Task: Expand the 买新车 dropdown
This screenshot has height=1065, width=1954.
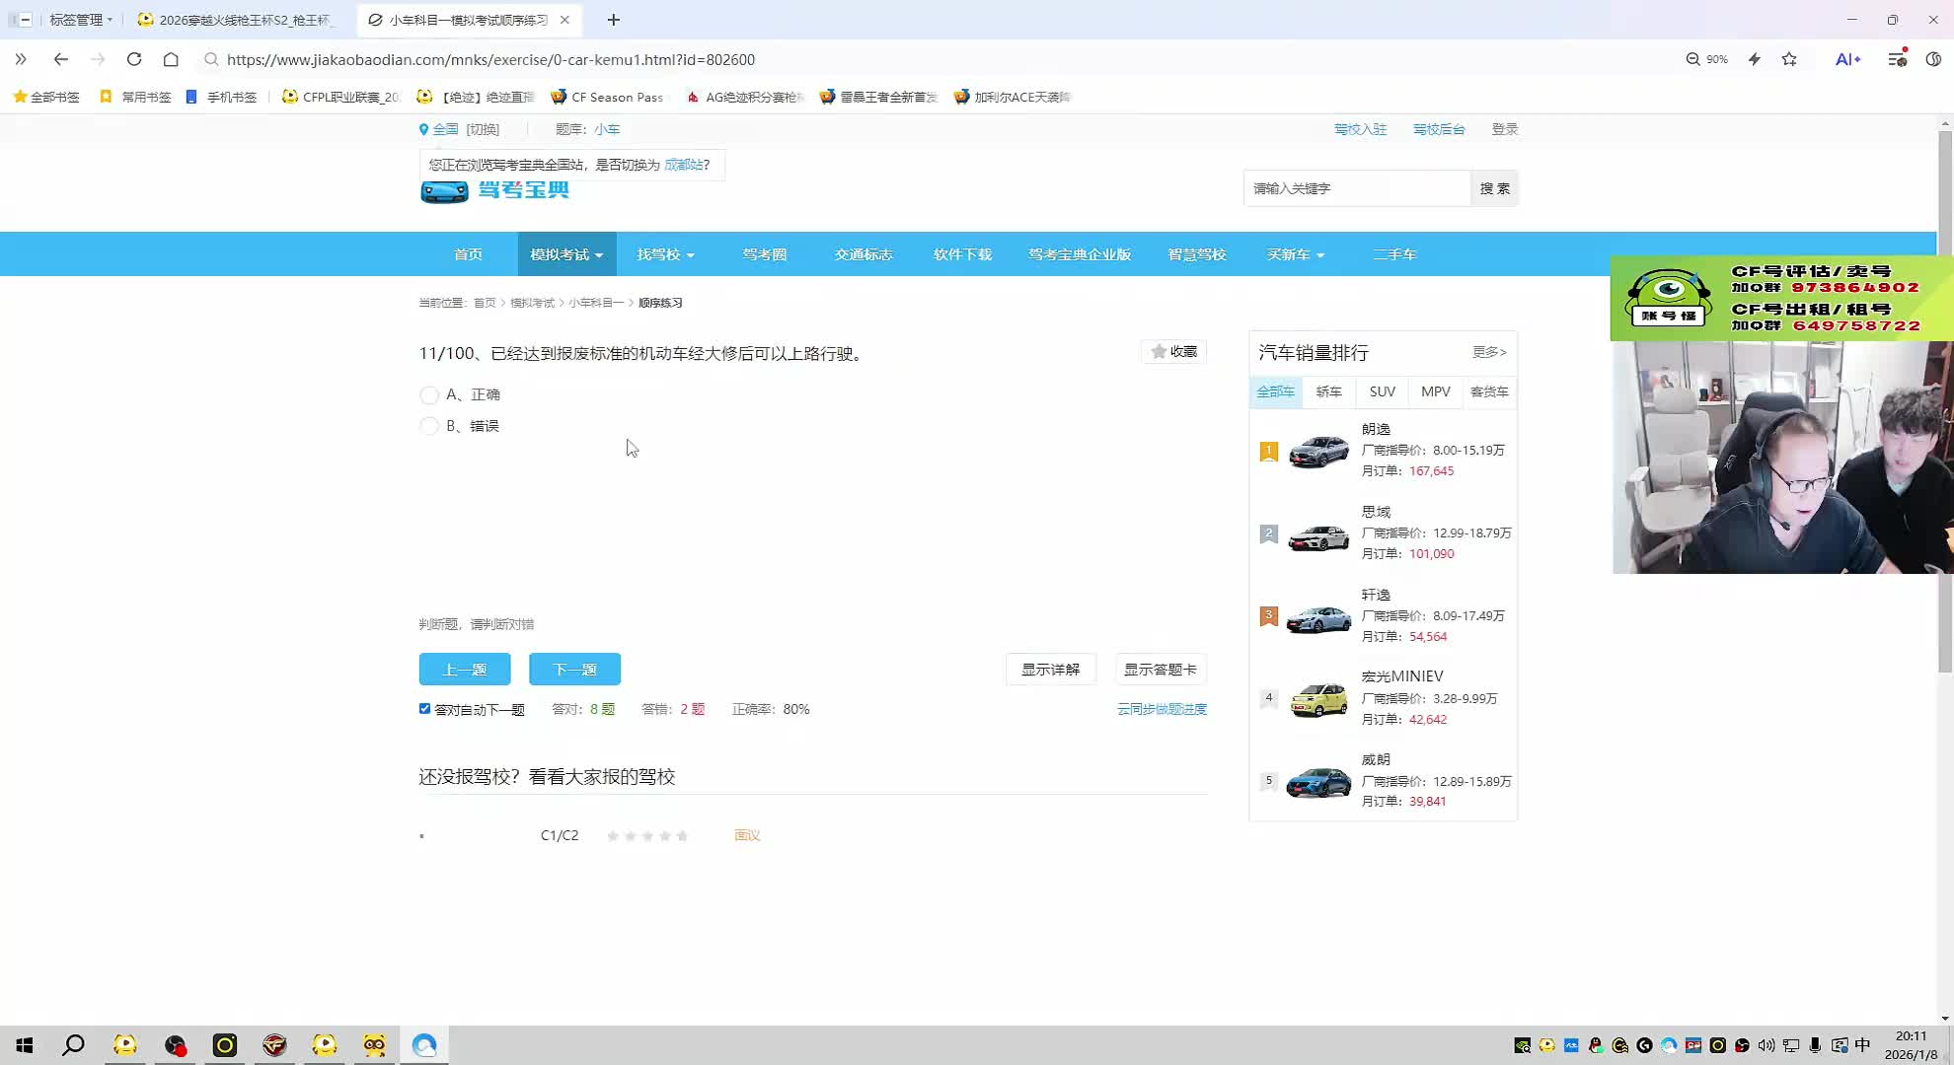Action: pos(1295,253)
